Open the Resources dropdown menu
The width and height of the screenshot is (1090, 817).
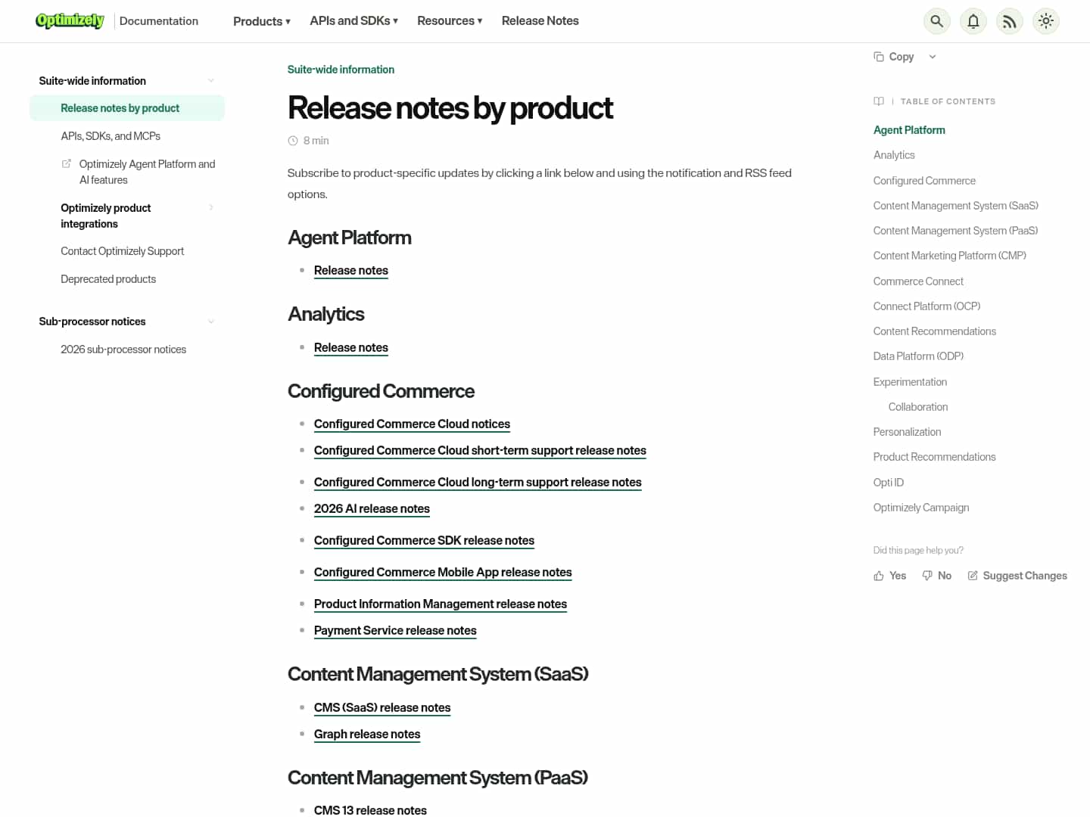click(450, 21)
